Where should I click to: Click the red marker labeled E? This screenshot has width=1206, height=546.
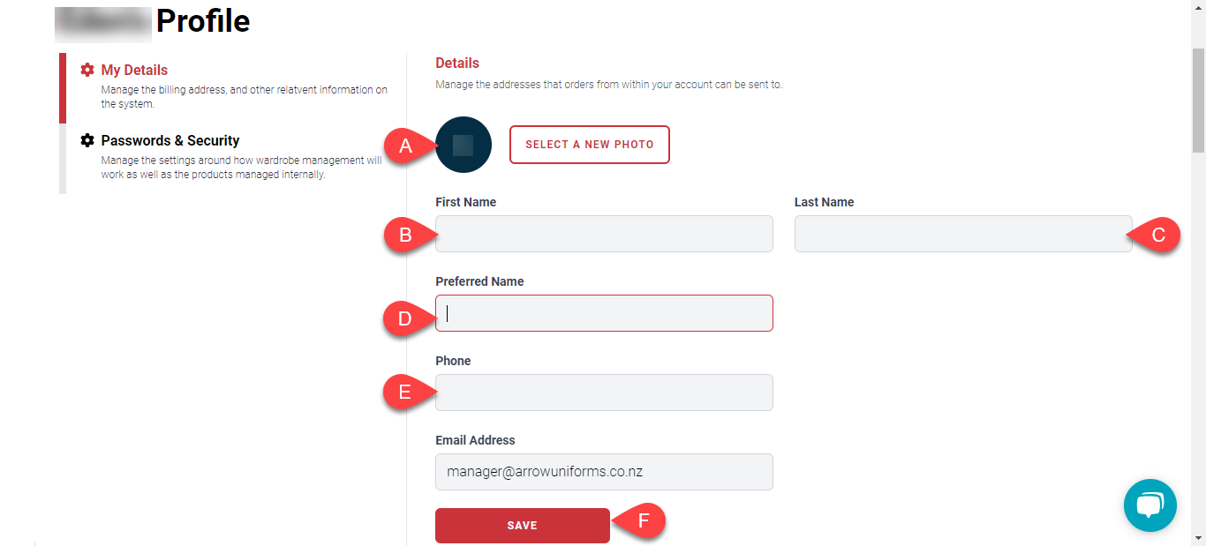tap(404, 392)
